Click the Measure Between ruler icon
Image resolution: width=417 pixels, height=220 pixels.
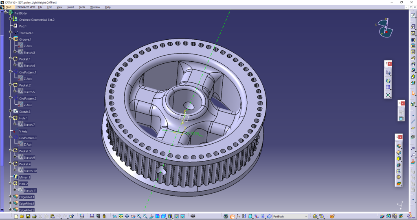click(x=92, y=216)
